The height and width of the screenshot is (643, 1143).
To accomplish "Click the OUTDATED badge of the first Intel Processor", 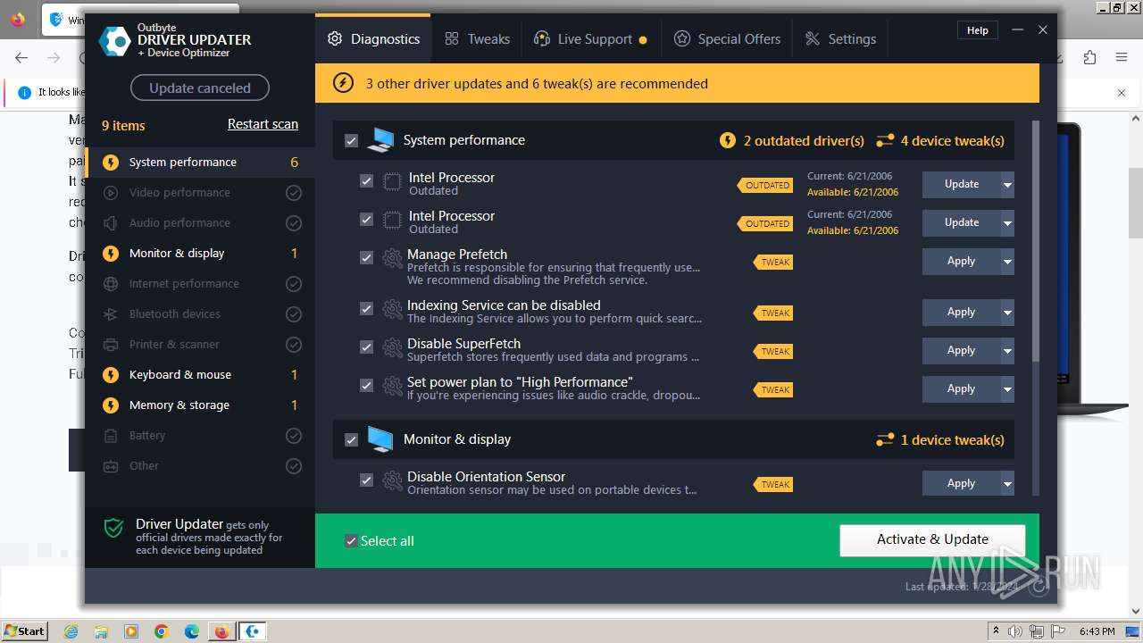I will click(x=764, y=186).
